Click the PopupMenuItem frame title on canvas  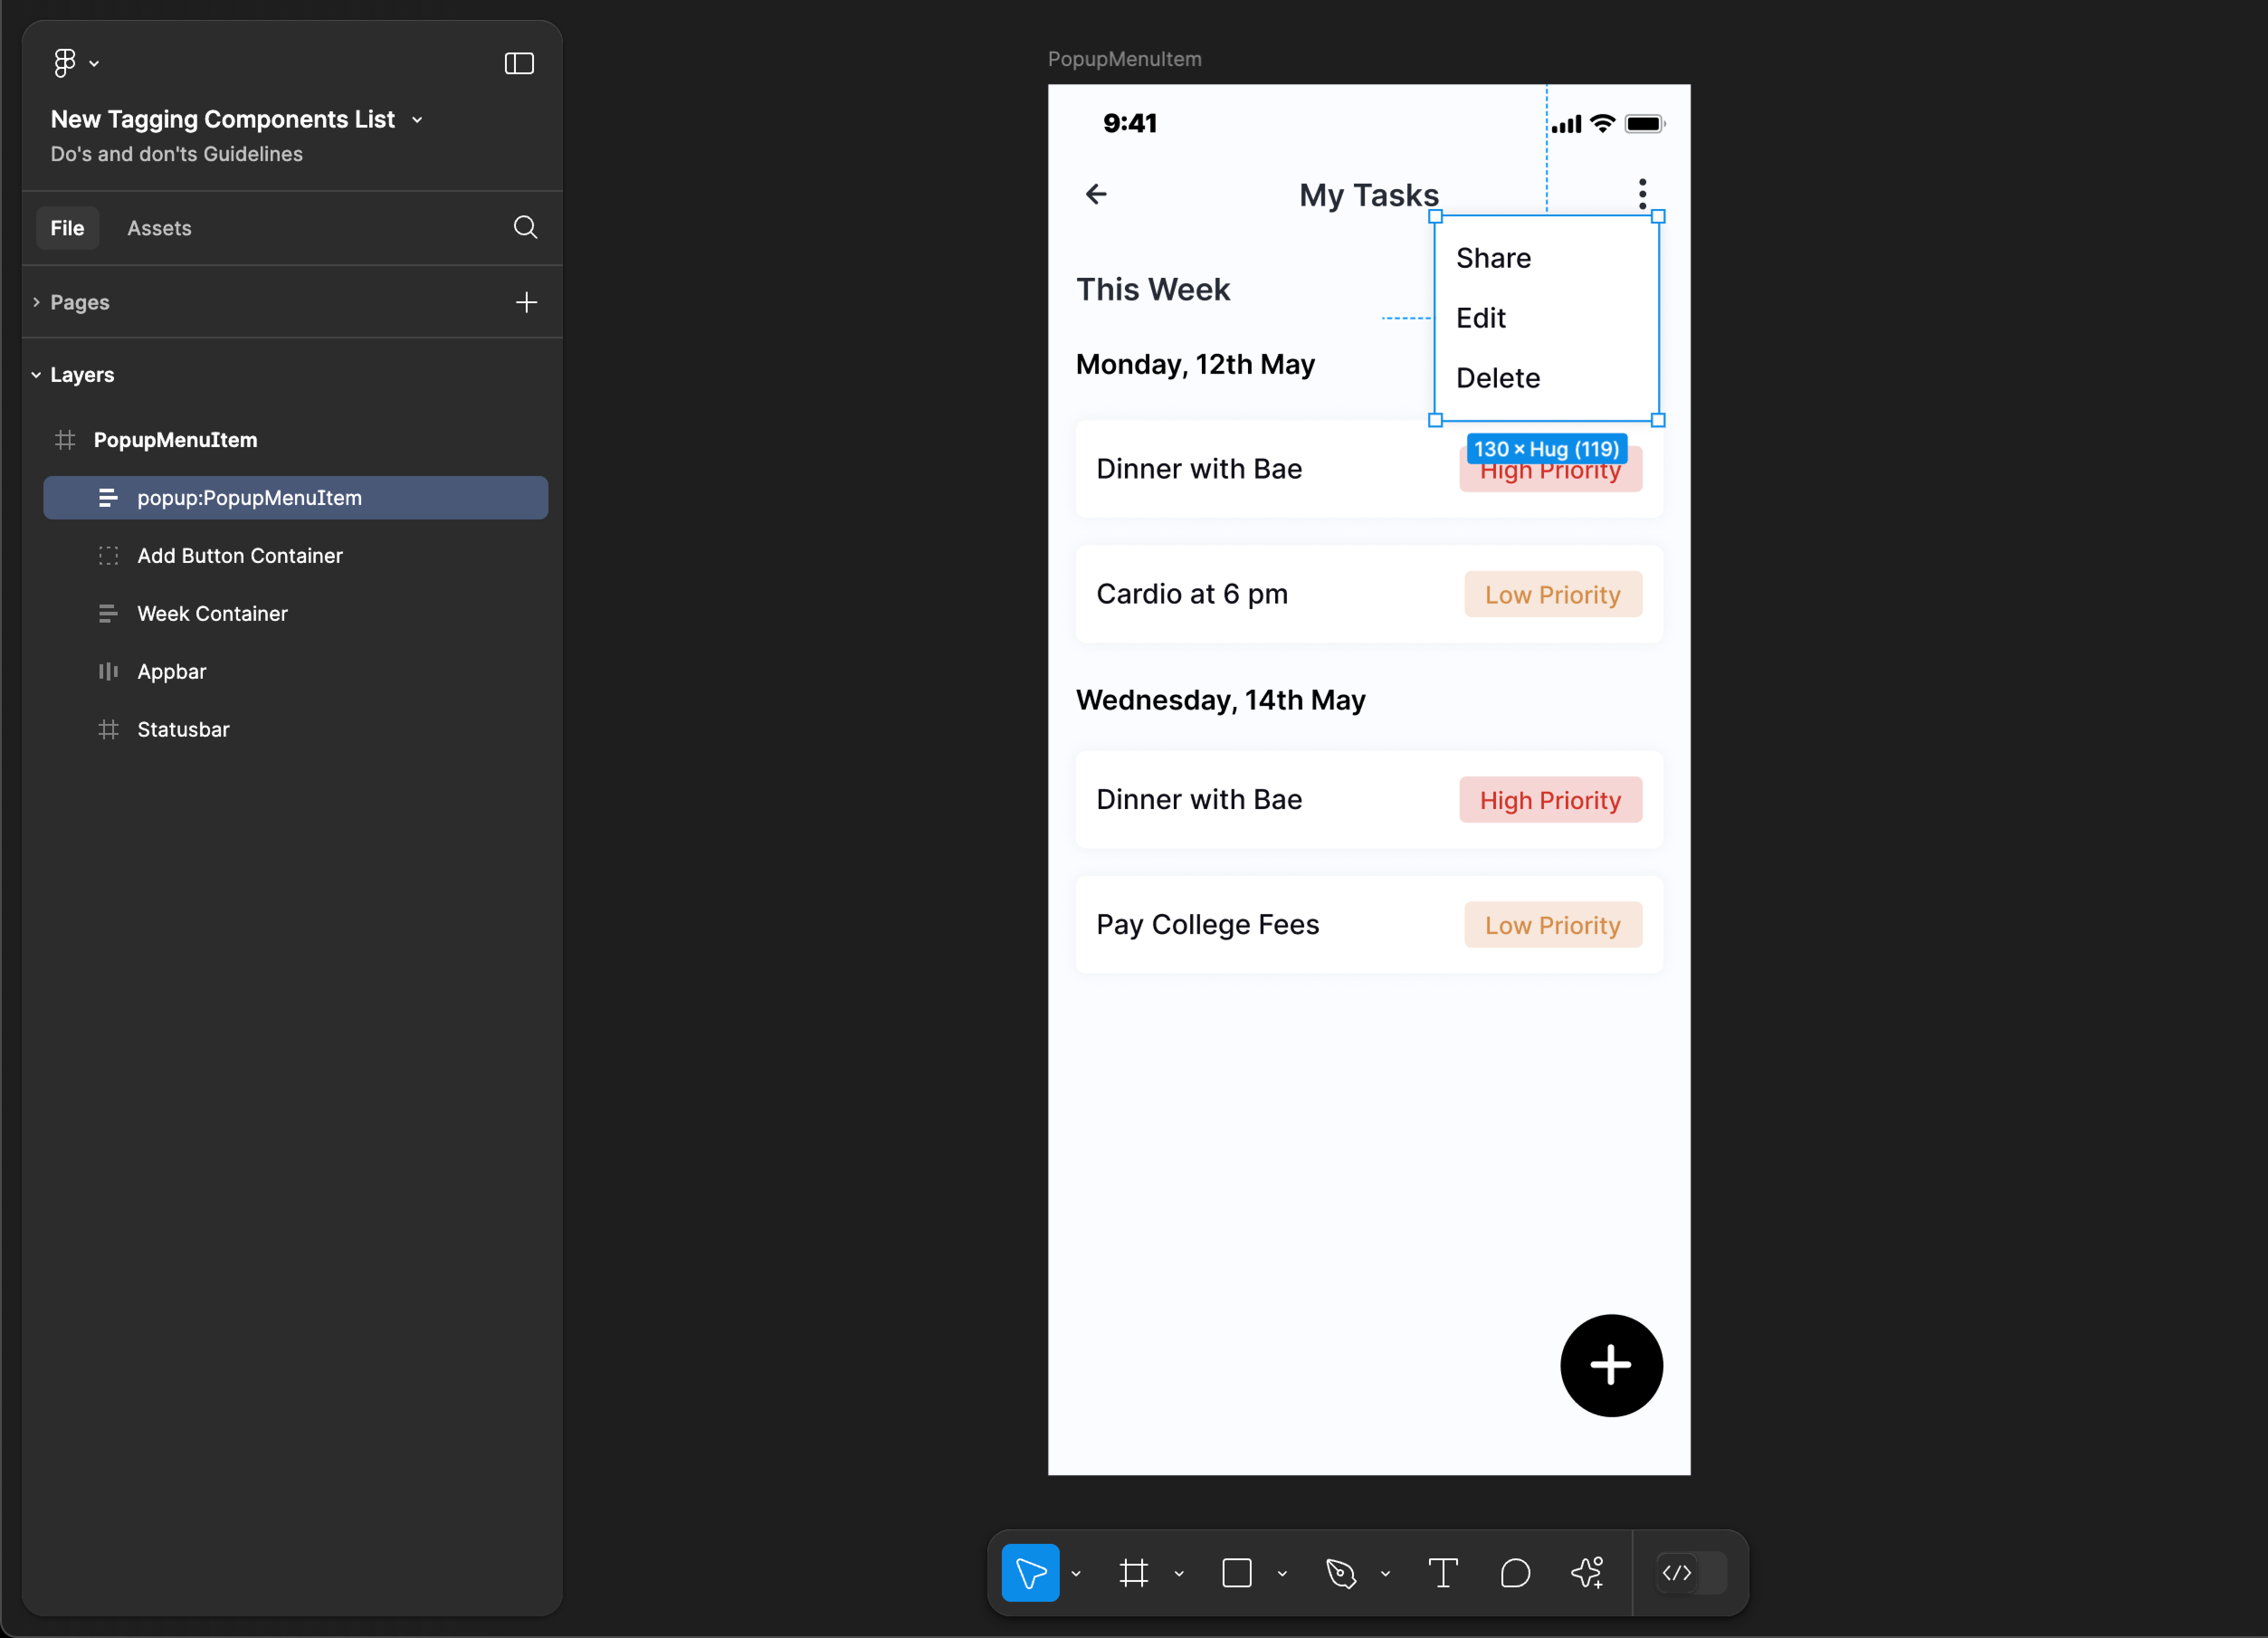pos(1124,59)
